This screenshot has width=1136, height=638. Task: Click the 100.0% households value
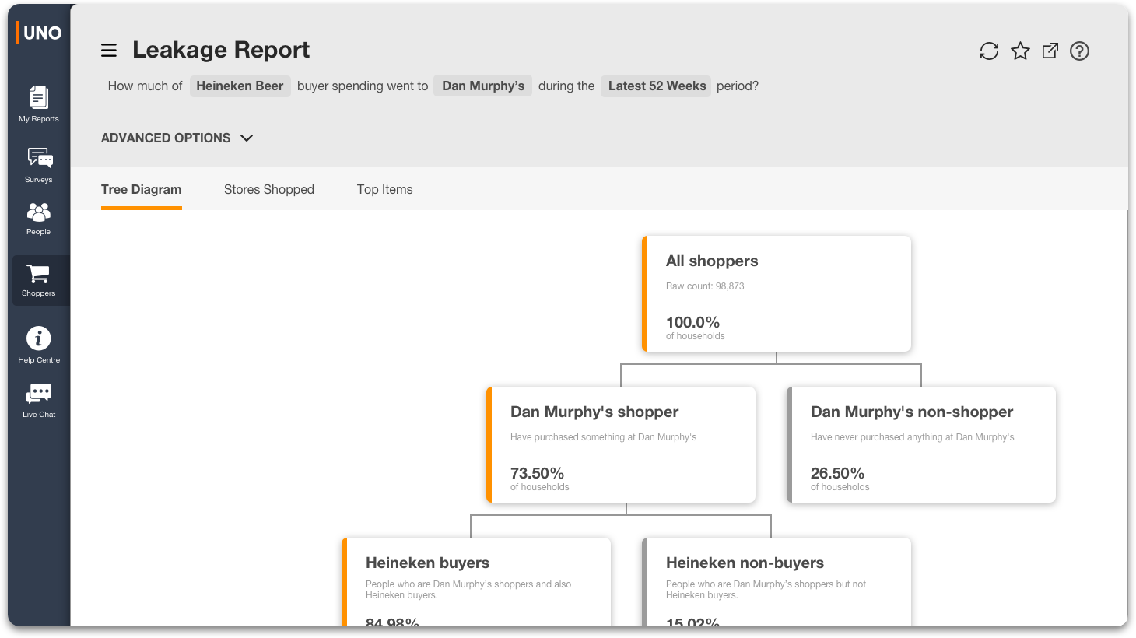692,322
